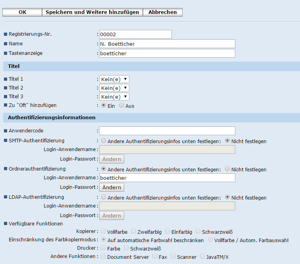Open the Titel 1 dropdown
Viewport: 300px width, 264px height.
[114, 79]
